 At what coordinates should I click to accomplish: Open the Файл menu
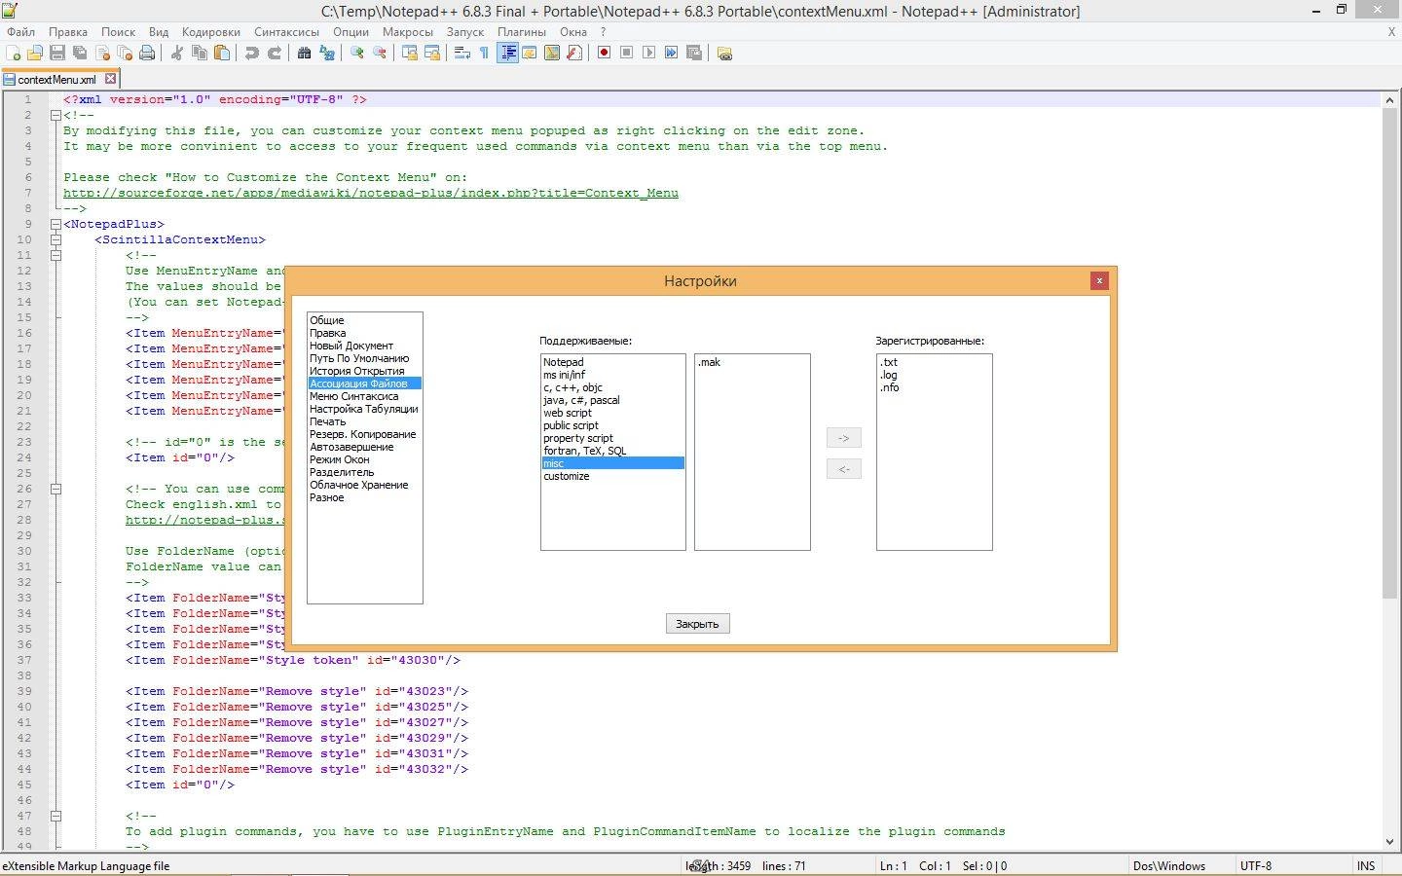click(x=20, y=31)
